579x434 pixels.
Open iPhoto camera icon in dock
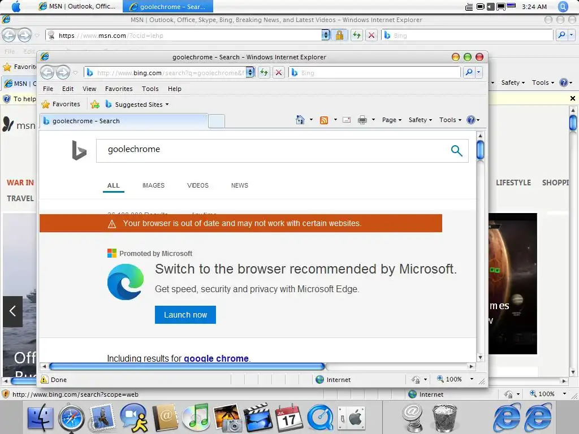[x=227, y=418]
